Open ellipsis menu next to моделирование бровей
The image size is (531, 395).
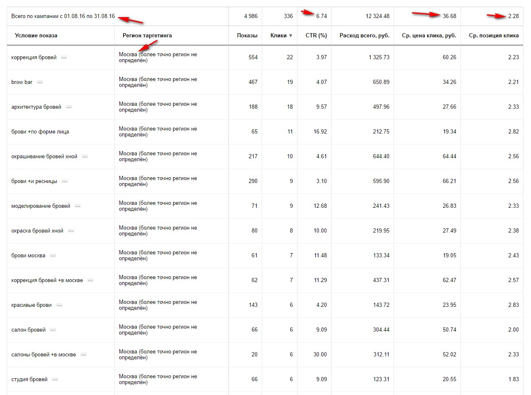[78, 206]
